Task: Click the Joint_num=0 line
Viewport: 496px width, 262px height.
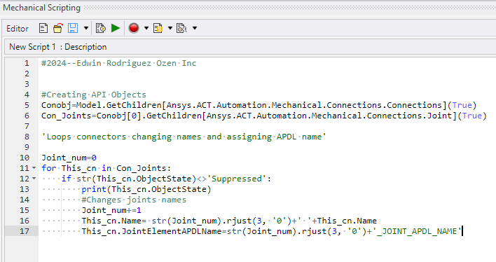Action: 69,158
